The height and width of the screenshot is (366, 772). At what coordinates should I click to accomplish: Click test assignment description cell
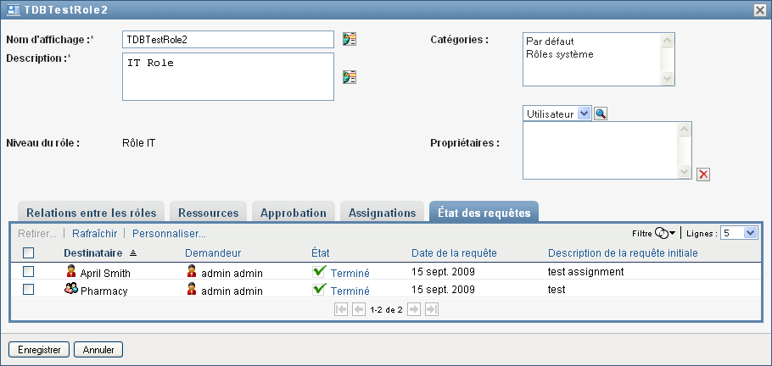coord(586,272)
